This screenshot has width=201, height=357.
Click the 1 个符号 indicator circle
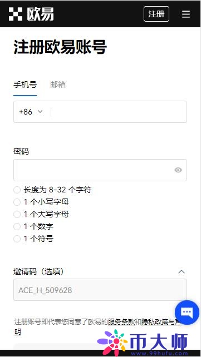[17, 239]
